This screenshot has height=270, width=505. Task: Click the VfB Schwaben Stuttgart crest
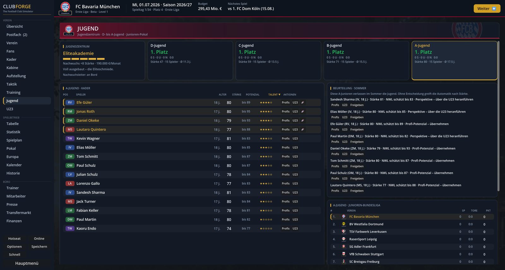pos(344,254)
